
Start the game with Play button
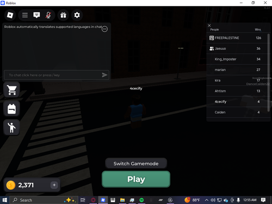click(136, 179)
